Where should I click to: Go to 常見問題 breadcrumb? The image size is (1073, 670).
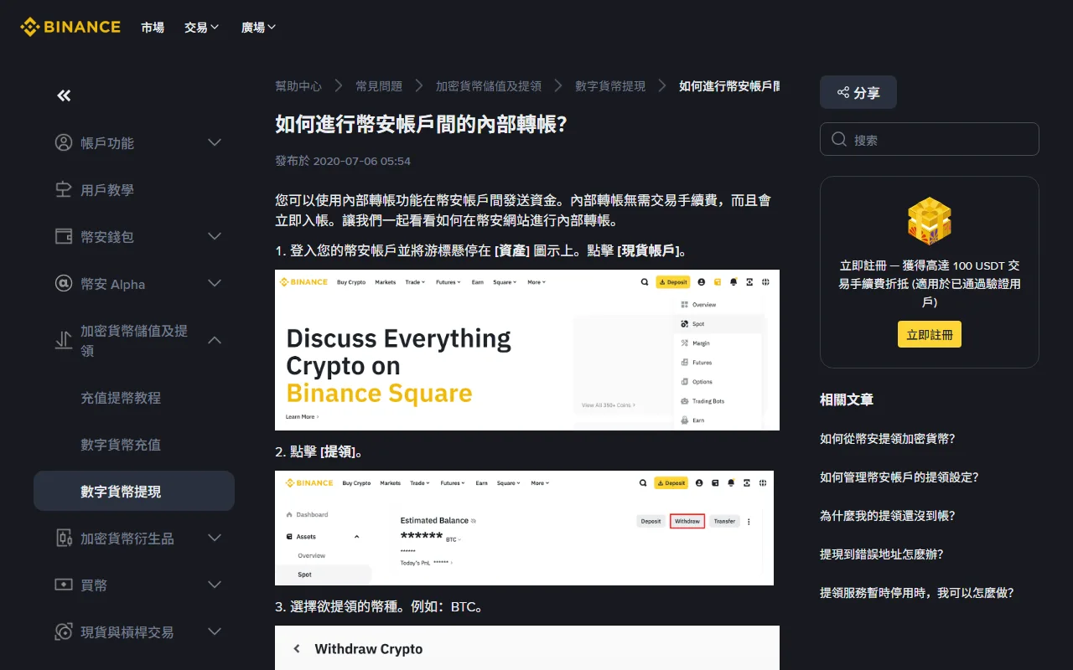379,86
